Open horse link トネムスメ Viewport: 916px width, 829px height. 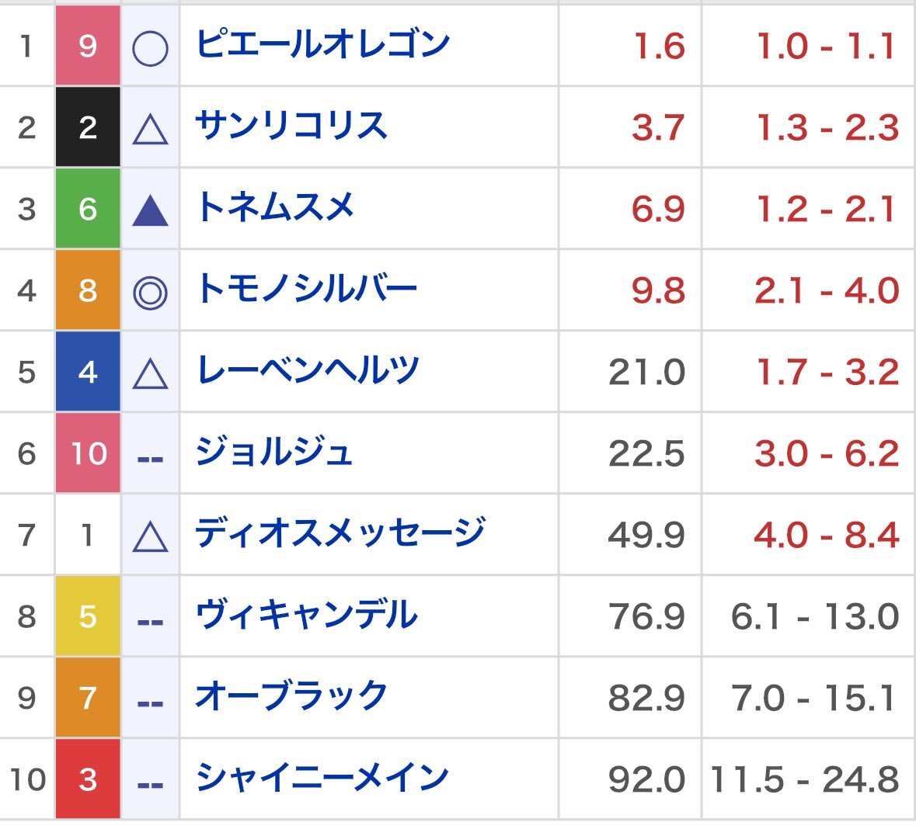pos(275,207)
